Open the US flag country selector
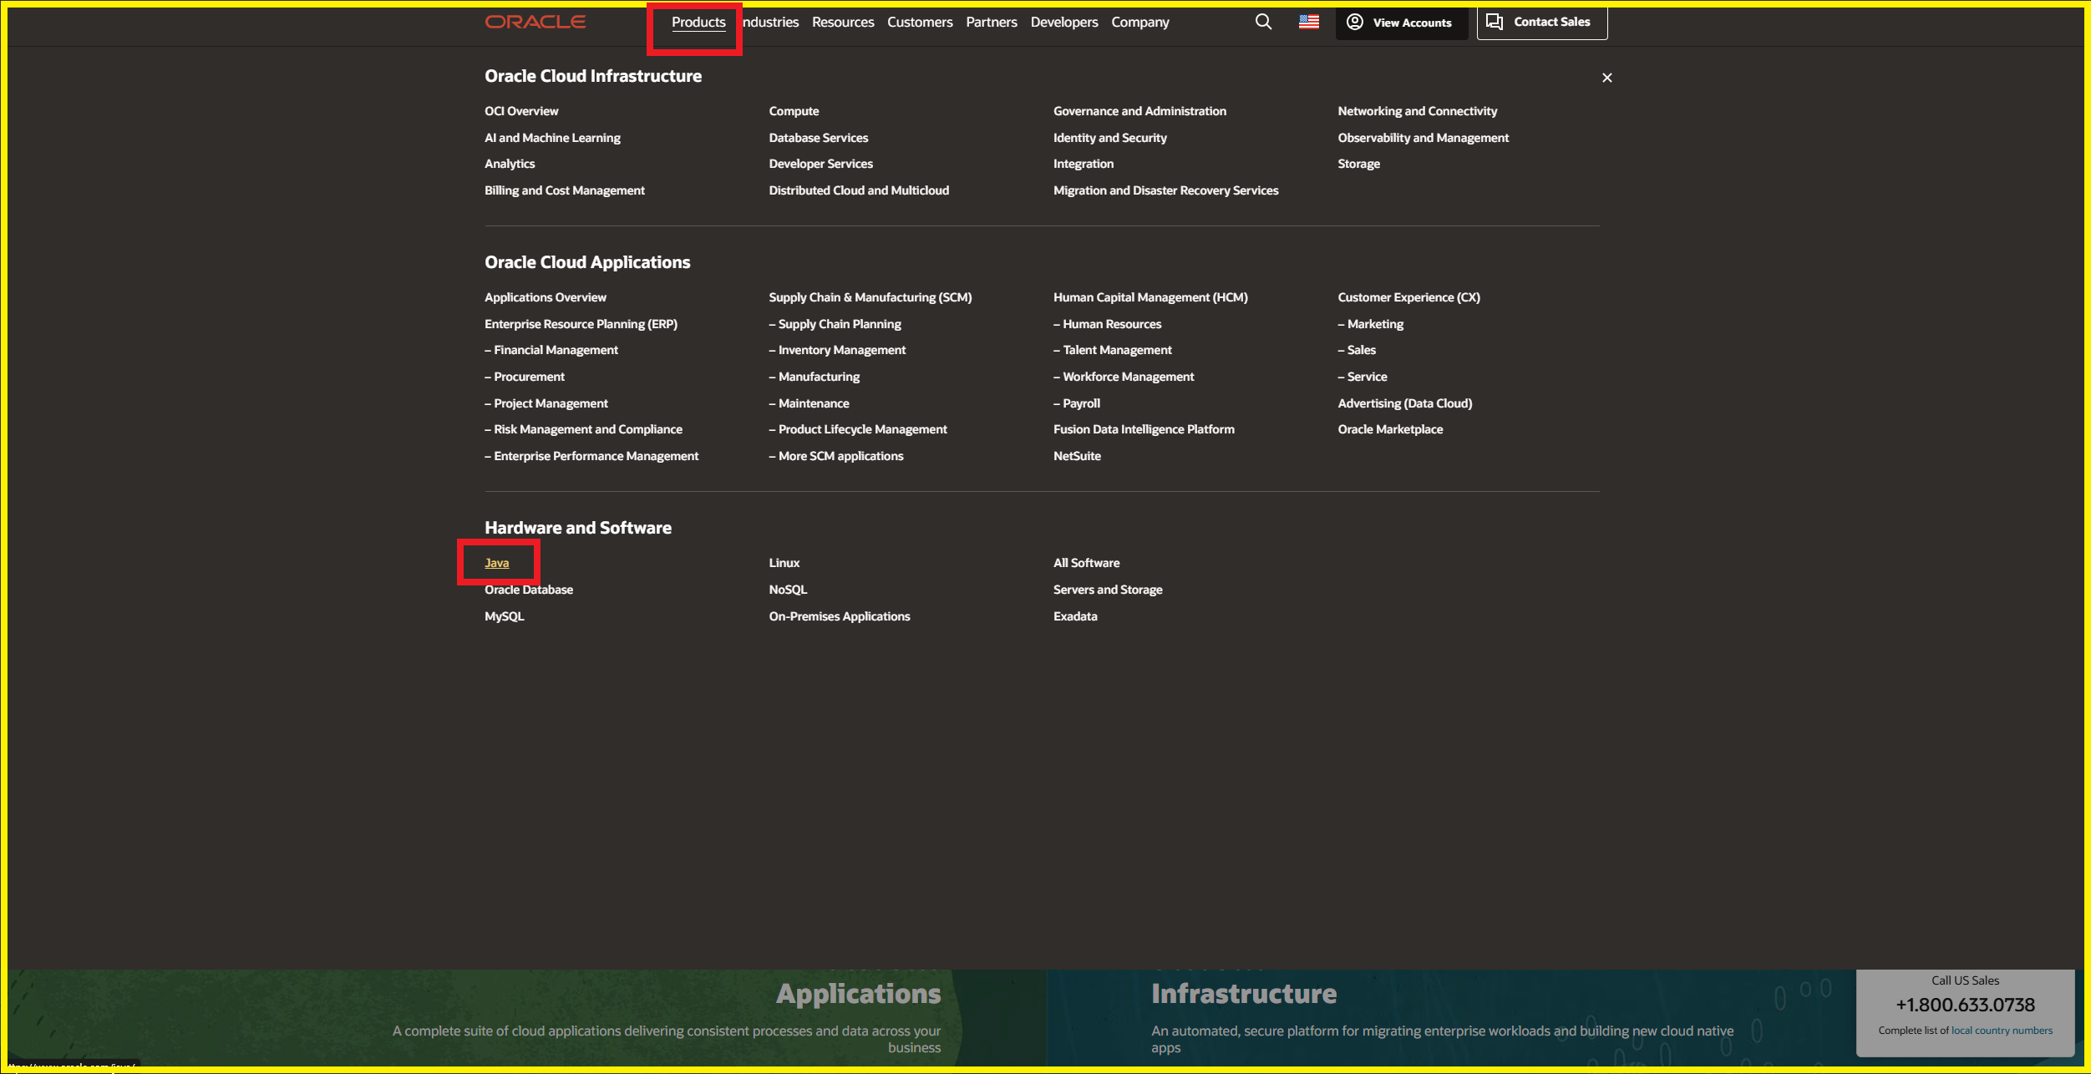2091x1074 pixels. point(1308,23)
